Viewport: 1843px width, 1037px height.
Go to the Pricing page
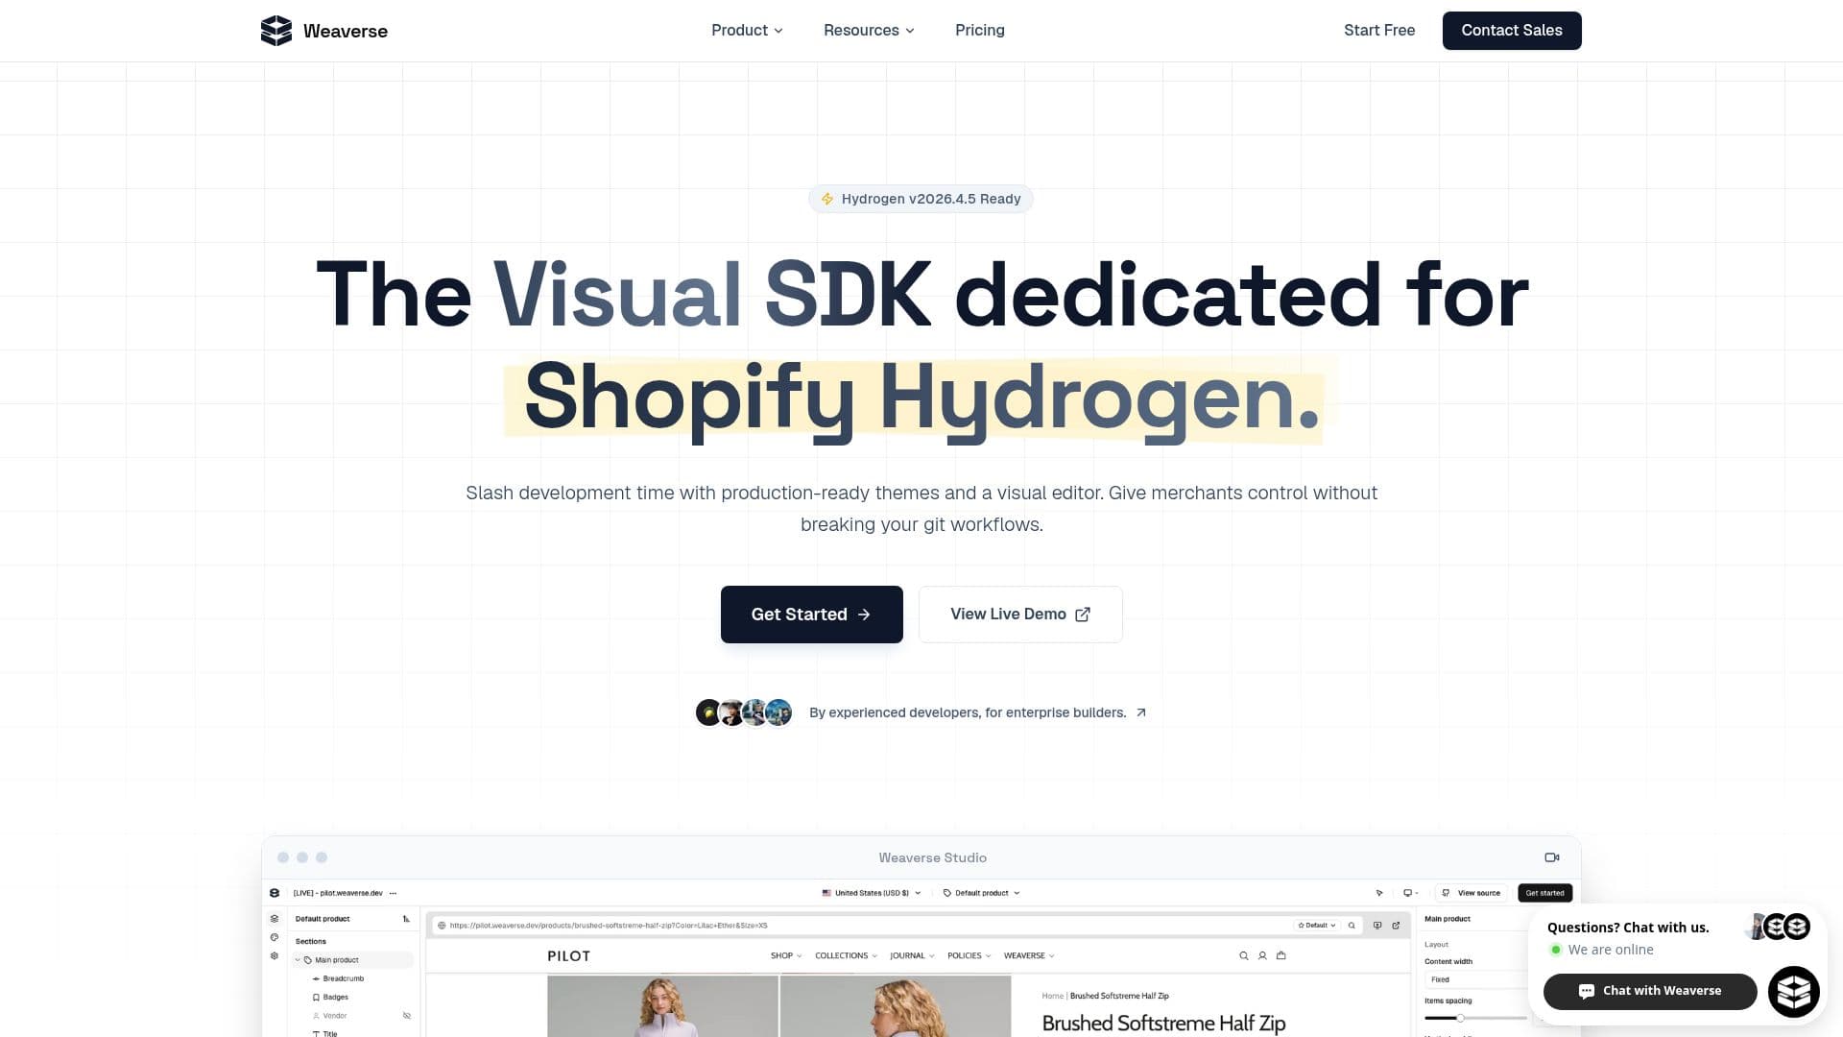click(x=979, y=31)
